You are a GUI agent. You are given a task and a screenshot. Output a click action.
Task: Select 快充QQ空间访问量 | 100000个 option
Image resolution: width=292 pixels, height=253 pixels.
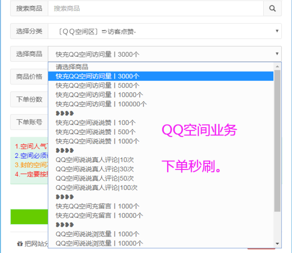[160, 104]
